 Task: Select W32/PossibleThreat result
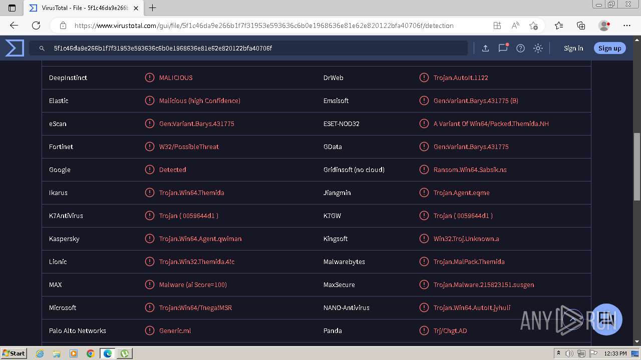[189, 146]
